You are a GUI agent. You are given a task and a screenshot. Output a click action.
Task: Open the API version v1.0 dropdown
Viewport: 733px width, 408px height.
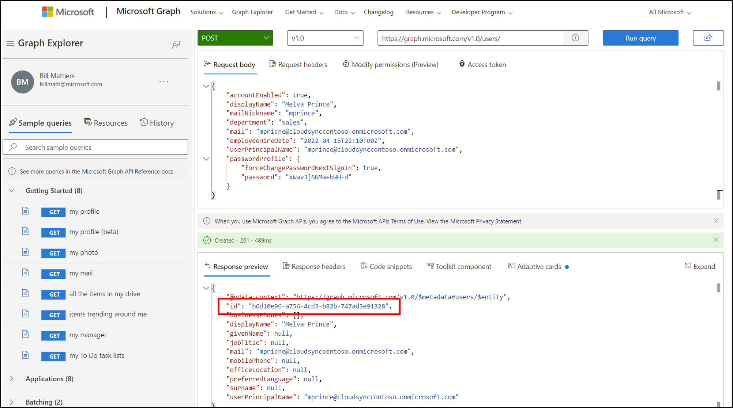tap(325, 38)
